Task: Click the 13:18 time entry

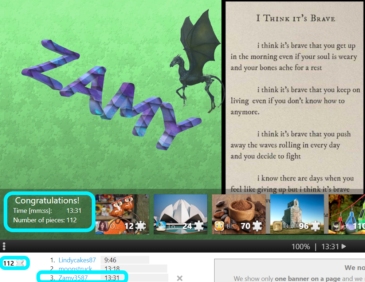Action: [112, 269]
